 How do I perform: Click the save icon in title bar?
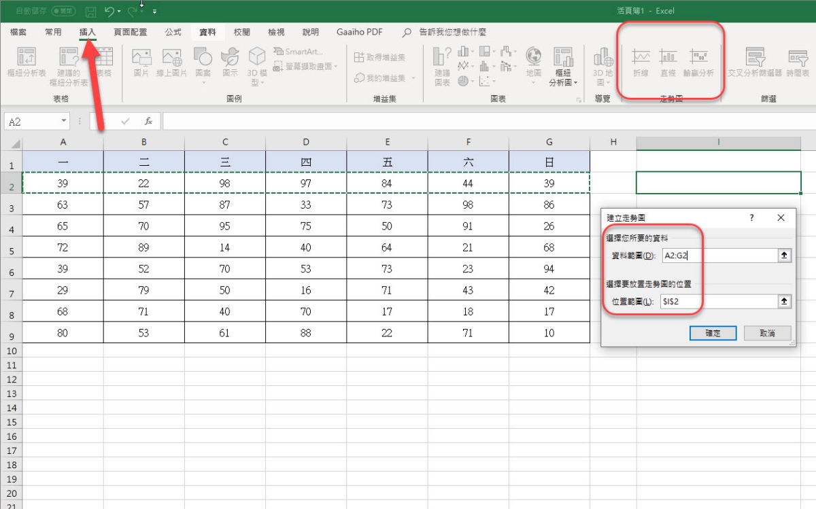click(x=90, y=12)
